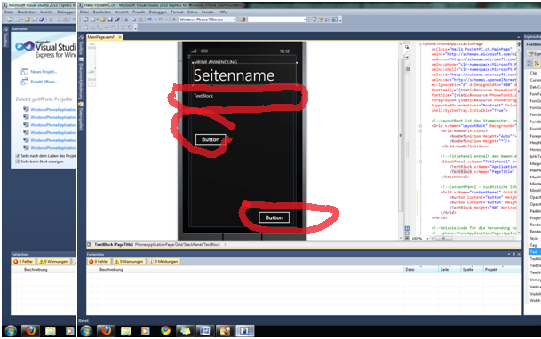541x339 pixels.
Task: Open the Fenster menu
Action: coord(208,12)
